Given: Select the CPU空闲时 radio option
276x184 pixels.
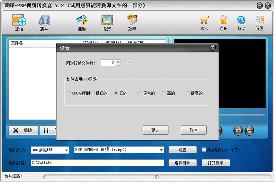Looking at the screenshot, I should pos(69,93).
